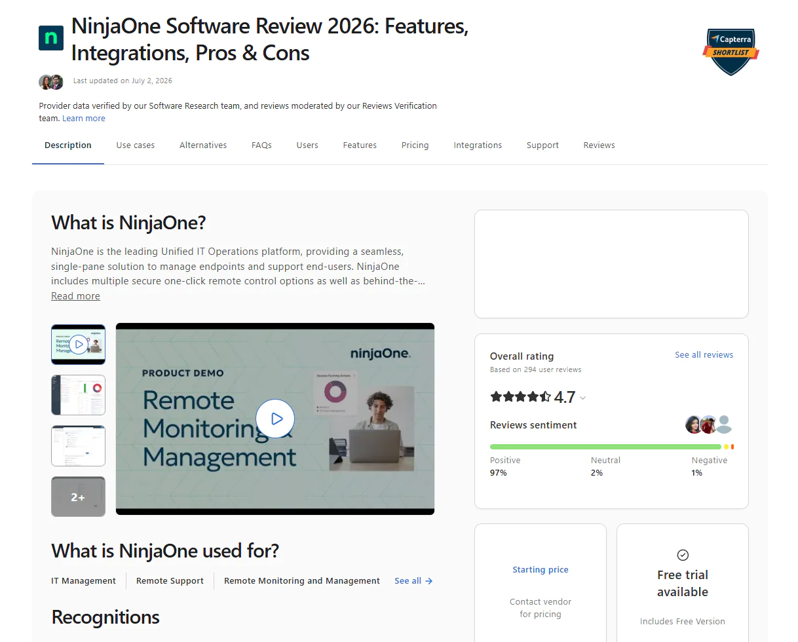Click See all use cases link
The width and height of the screenshot is (798, 642).
click(413, 581)
